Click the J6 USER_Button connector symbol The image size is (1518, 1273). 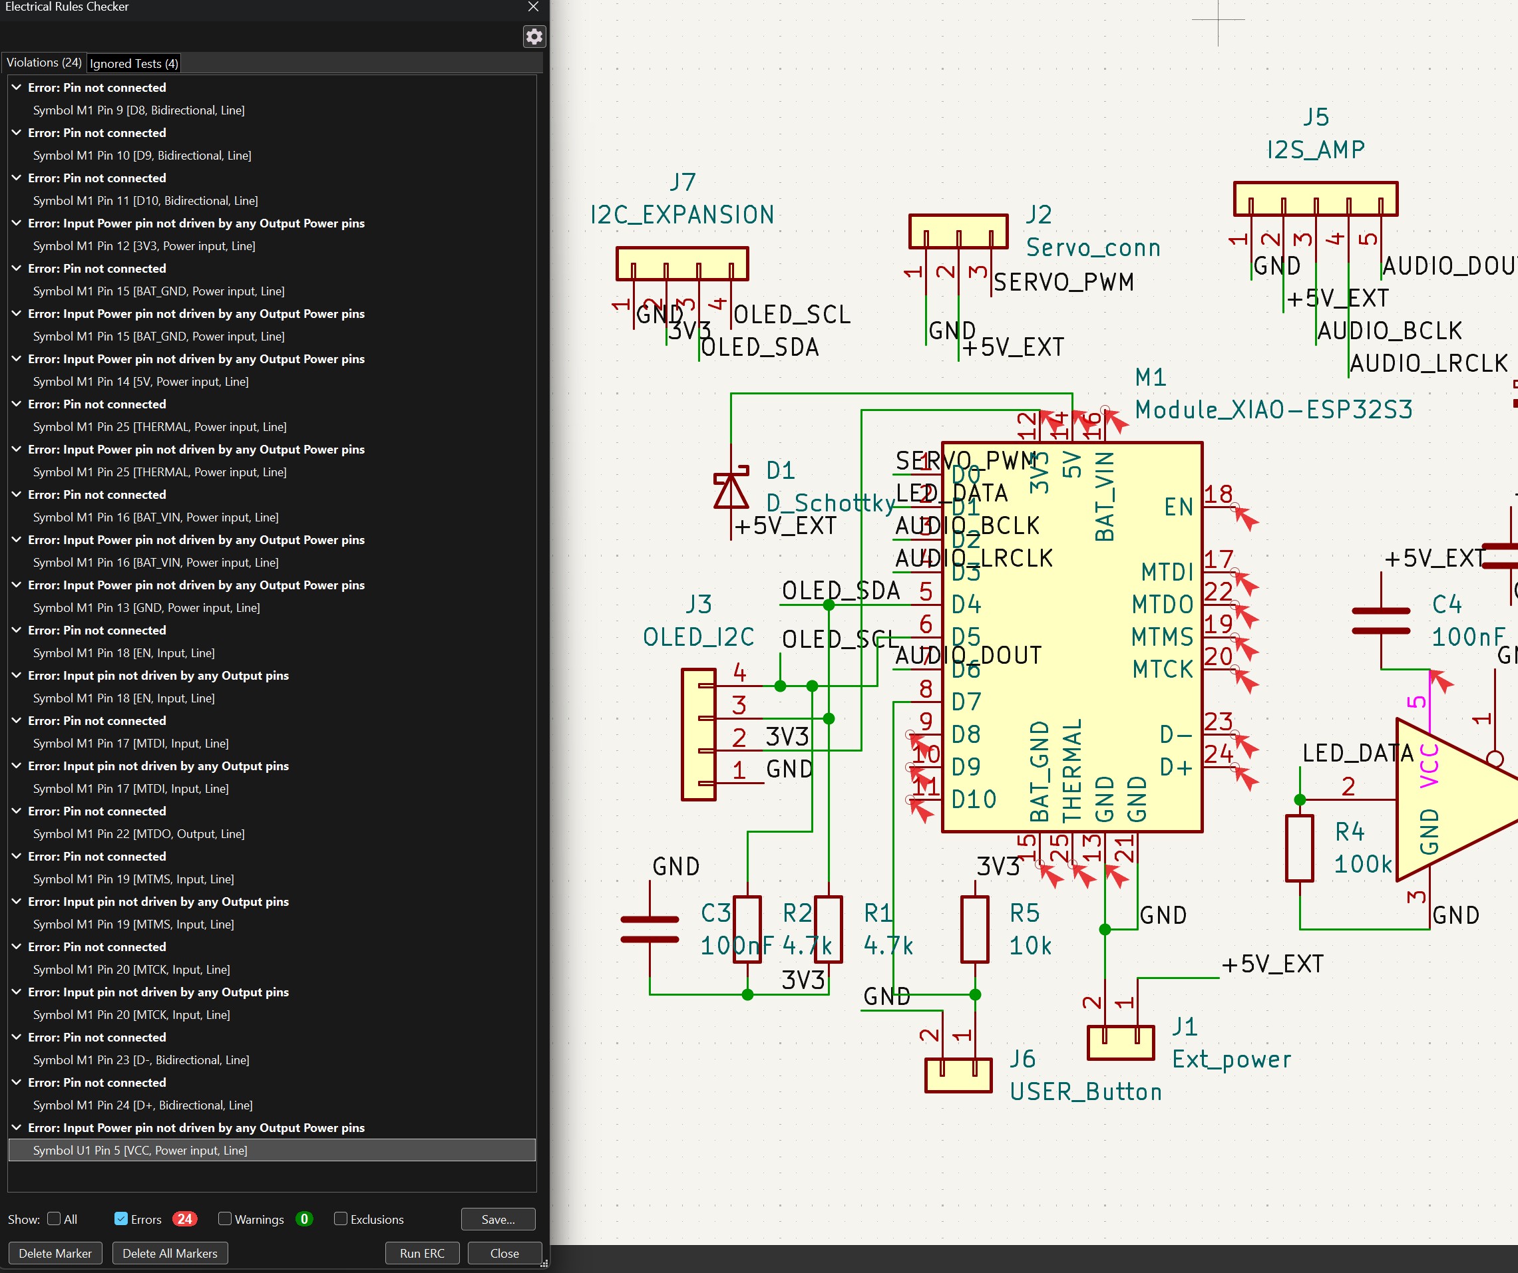(958, 1074)
